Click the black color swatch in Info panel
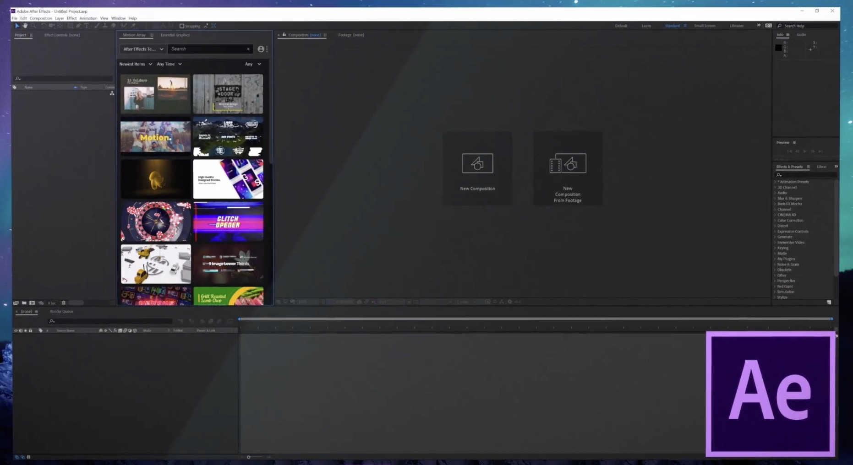The height and width of the screenshot is (465, 853). coord(778,48)
